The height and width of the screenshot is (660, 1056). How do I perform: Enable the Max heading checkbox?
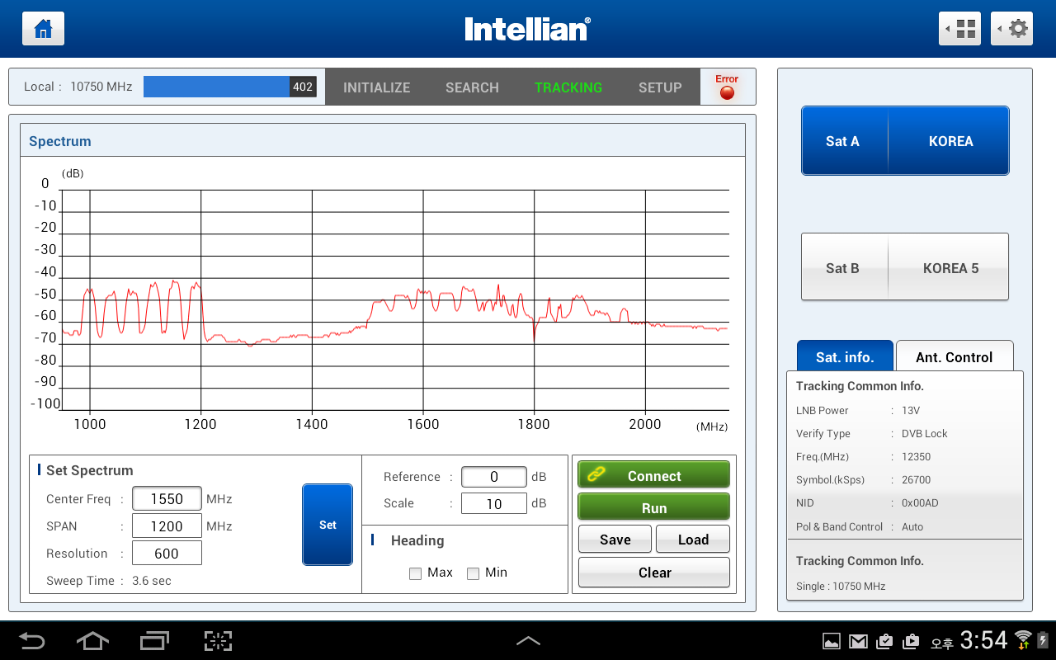pos(416,573)
